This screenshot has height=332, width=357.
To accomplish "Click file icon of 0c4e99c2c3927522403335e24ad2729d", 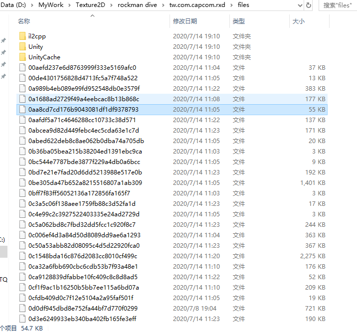I will click(x=22, y=214).
